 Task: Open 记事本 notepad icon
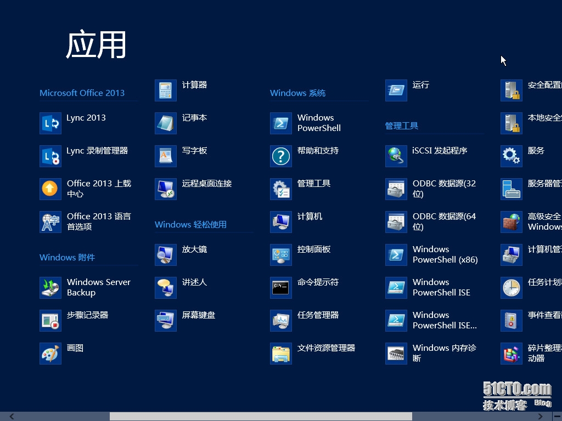pyautogui.click(x=166, y=123)
